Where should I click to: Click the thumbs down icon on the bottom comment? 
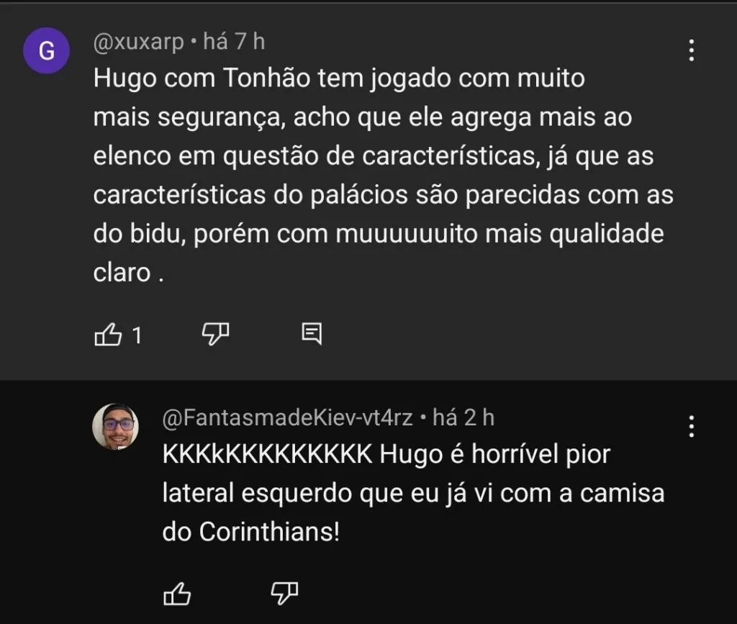[x=284, y=593]
